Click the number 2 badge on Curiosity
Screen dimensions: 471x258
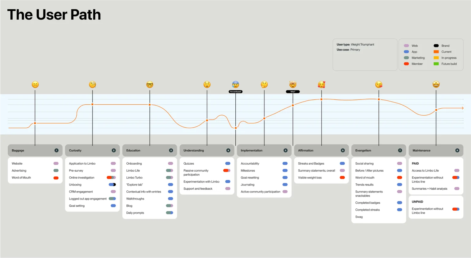[x=114, y=150]
